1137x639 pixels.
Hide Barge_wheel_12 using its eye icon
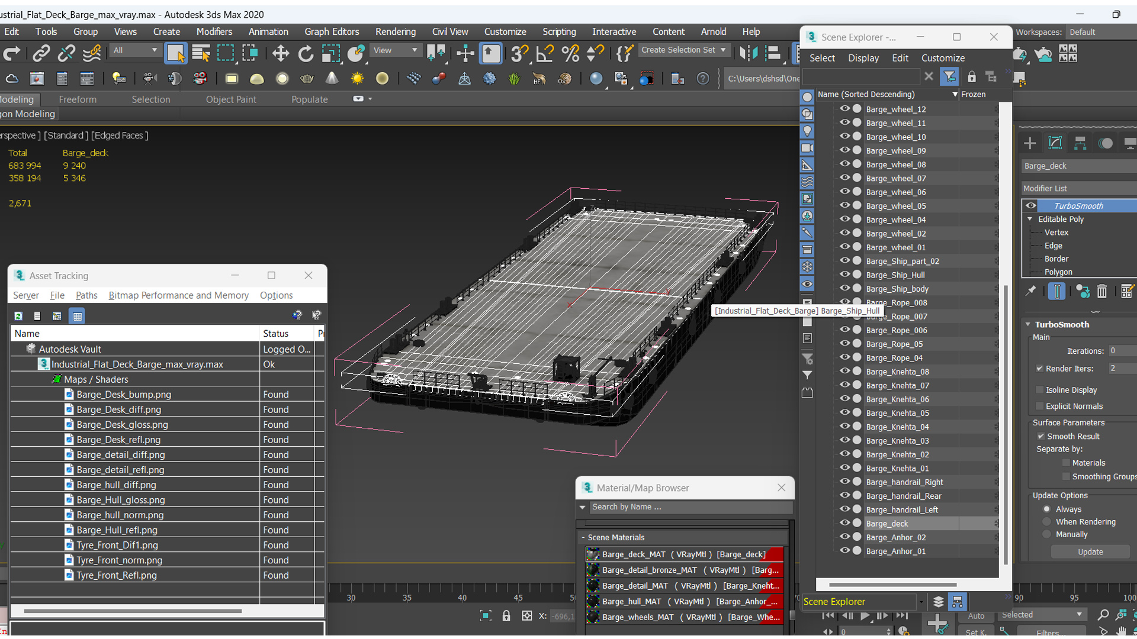844,109
